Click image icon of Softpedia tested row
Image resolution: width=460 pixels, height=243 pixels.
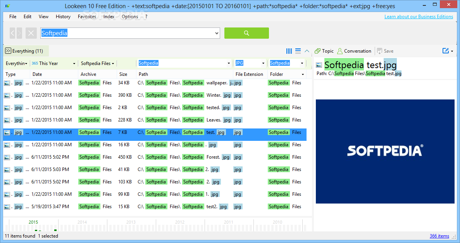click(x=7, y=108)
